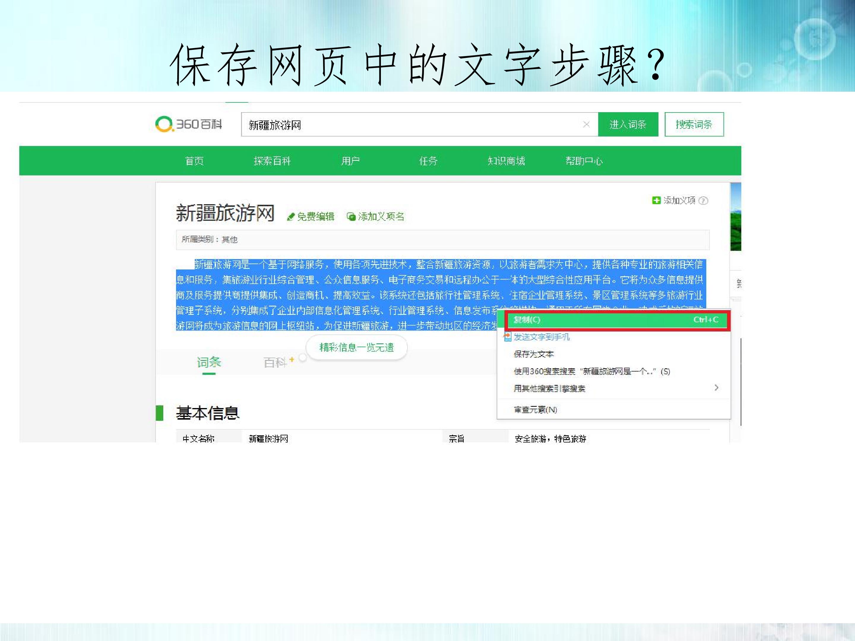Select 复制(C) in context menu
This screenshot has width=855, height=641.
coord(617,320)
